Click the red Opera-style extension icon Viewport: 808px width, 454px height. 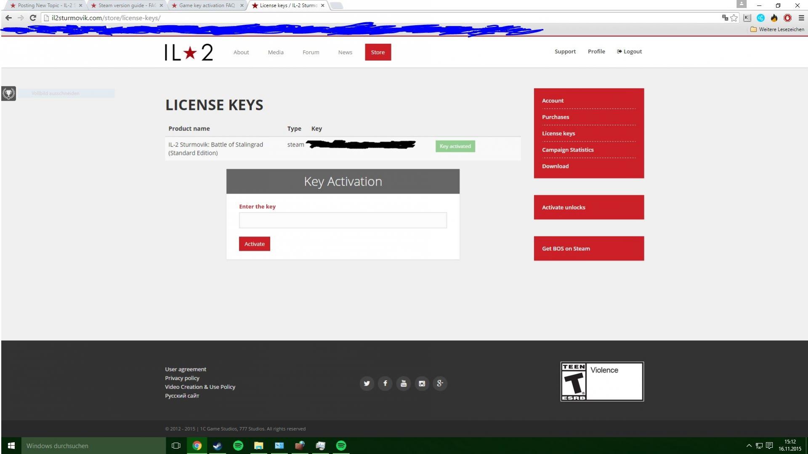787,18
